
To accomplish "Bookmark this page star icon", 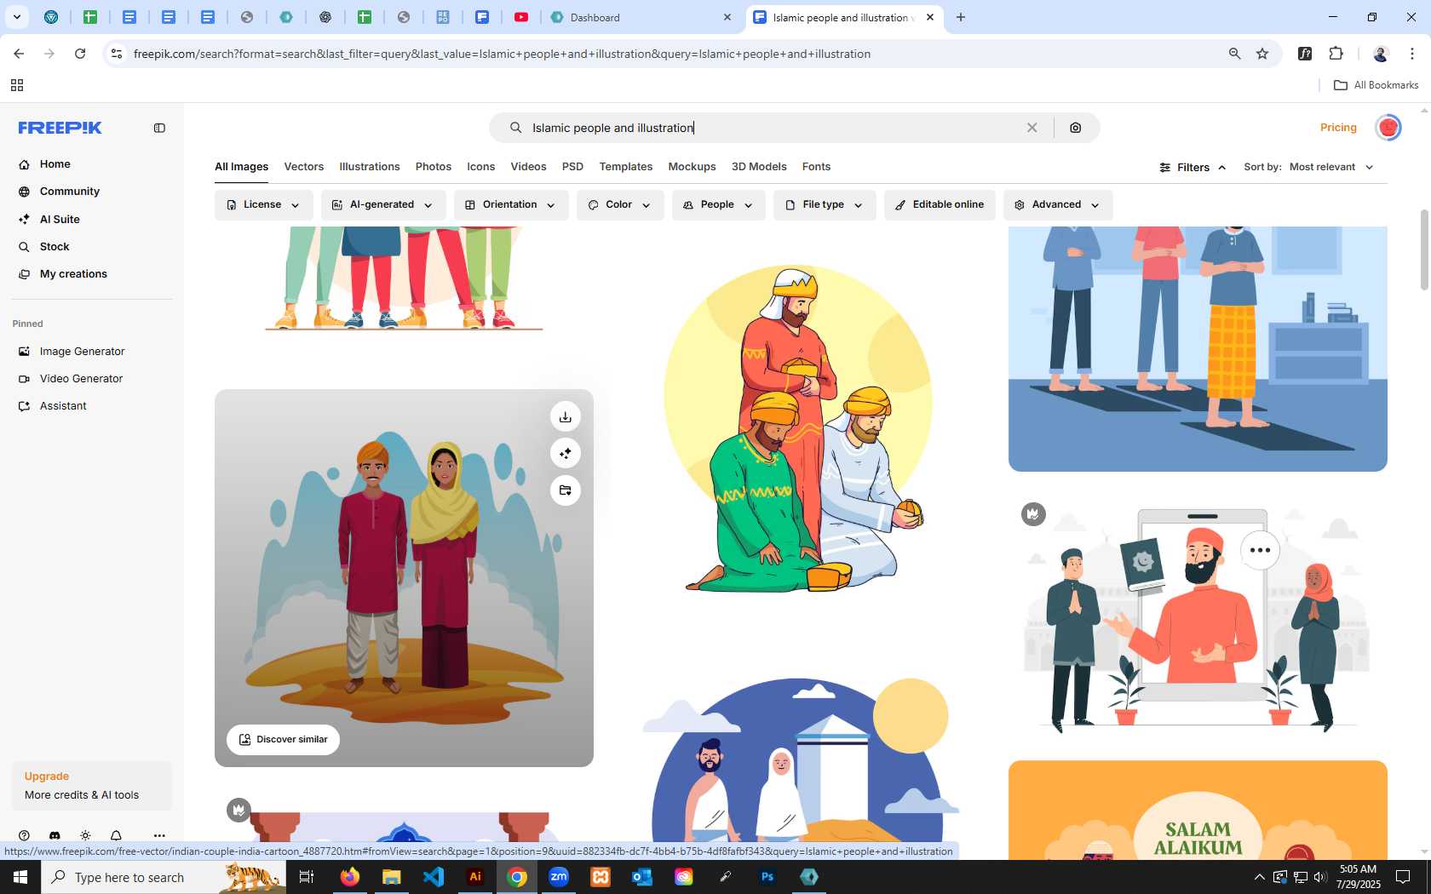I will tap(1262, 54).
